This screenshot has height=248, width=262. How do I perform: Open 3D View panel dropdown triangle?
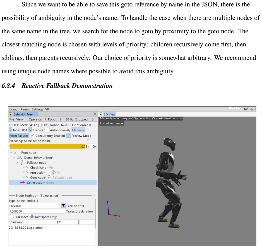[101, 114]
